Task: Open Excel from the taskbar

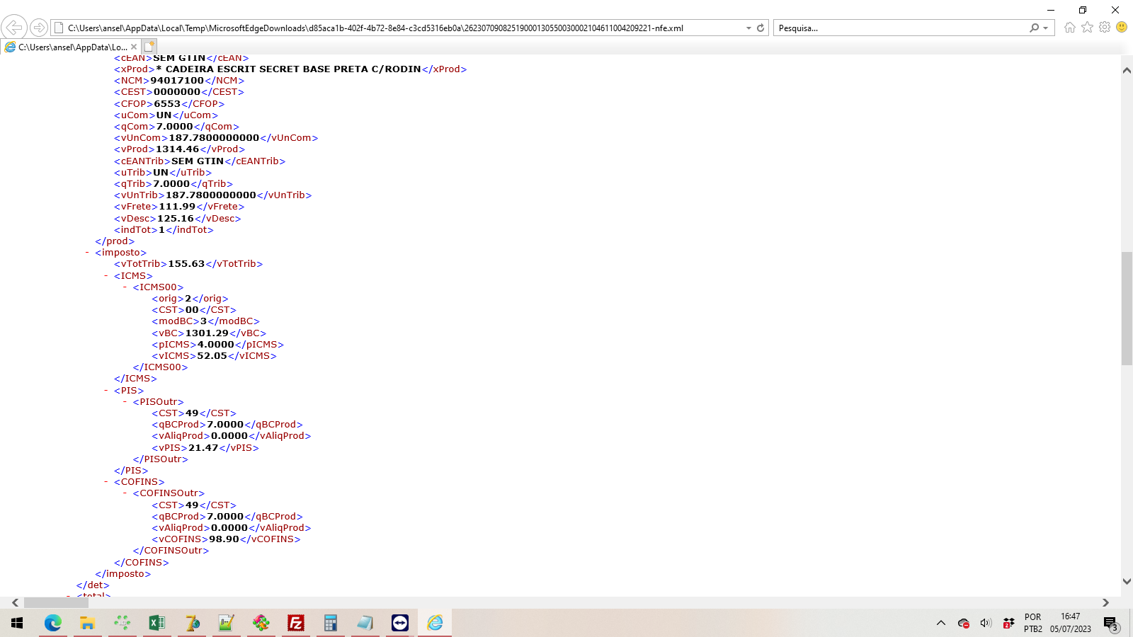Action: [x=156, y=623]
